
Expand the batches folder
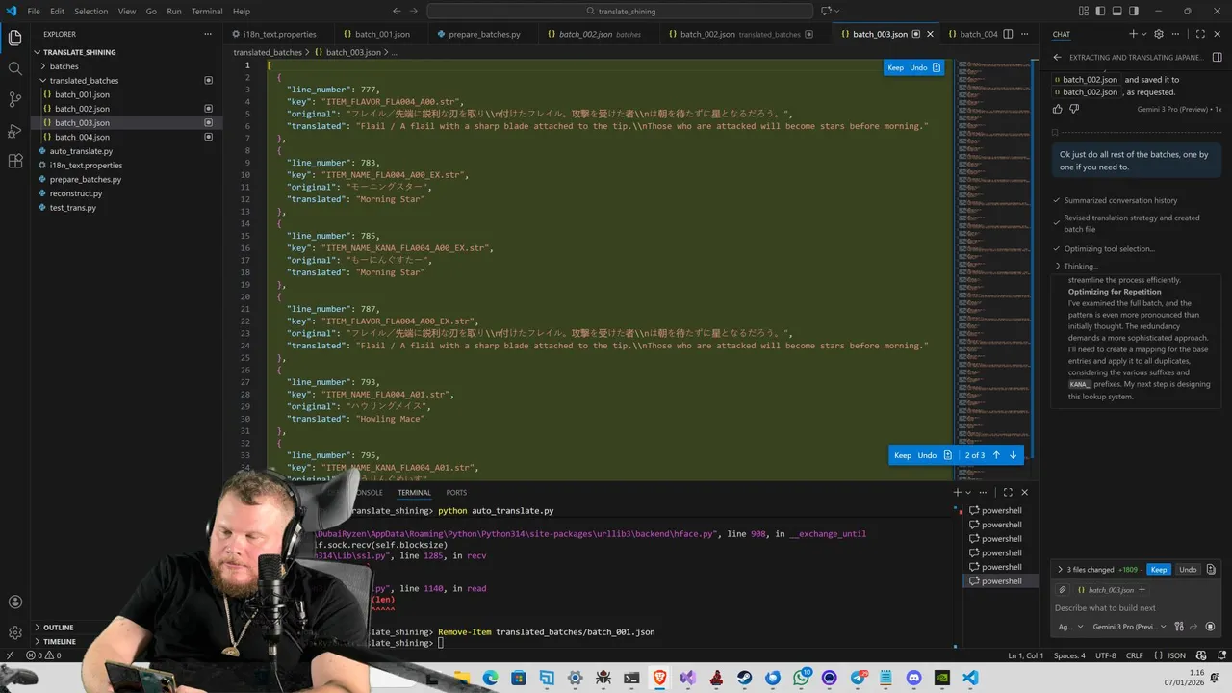click(64, 66)
